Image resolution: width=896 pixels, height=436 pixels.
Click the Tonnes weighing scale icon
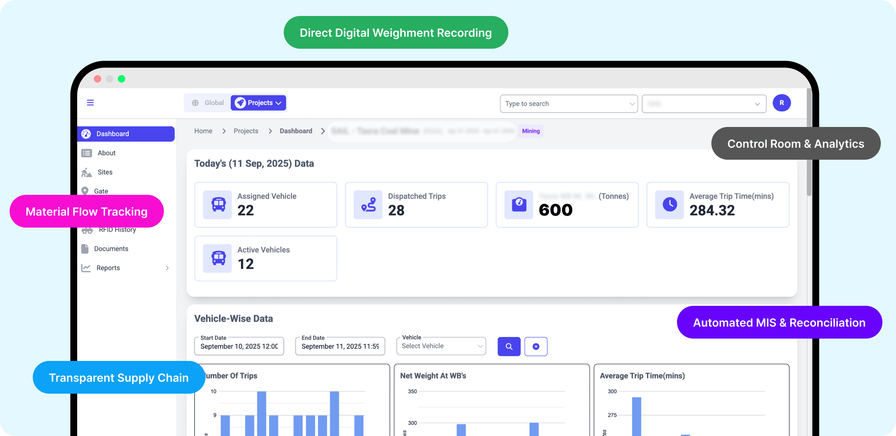[519, 205]
